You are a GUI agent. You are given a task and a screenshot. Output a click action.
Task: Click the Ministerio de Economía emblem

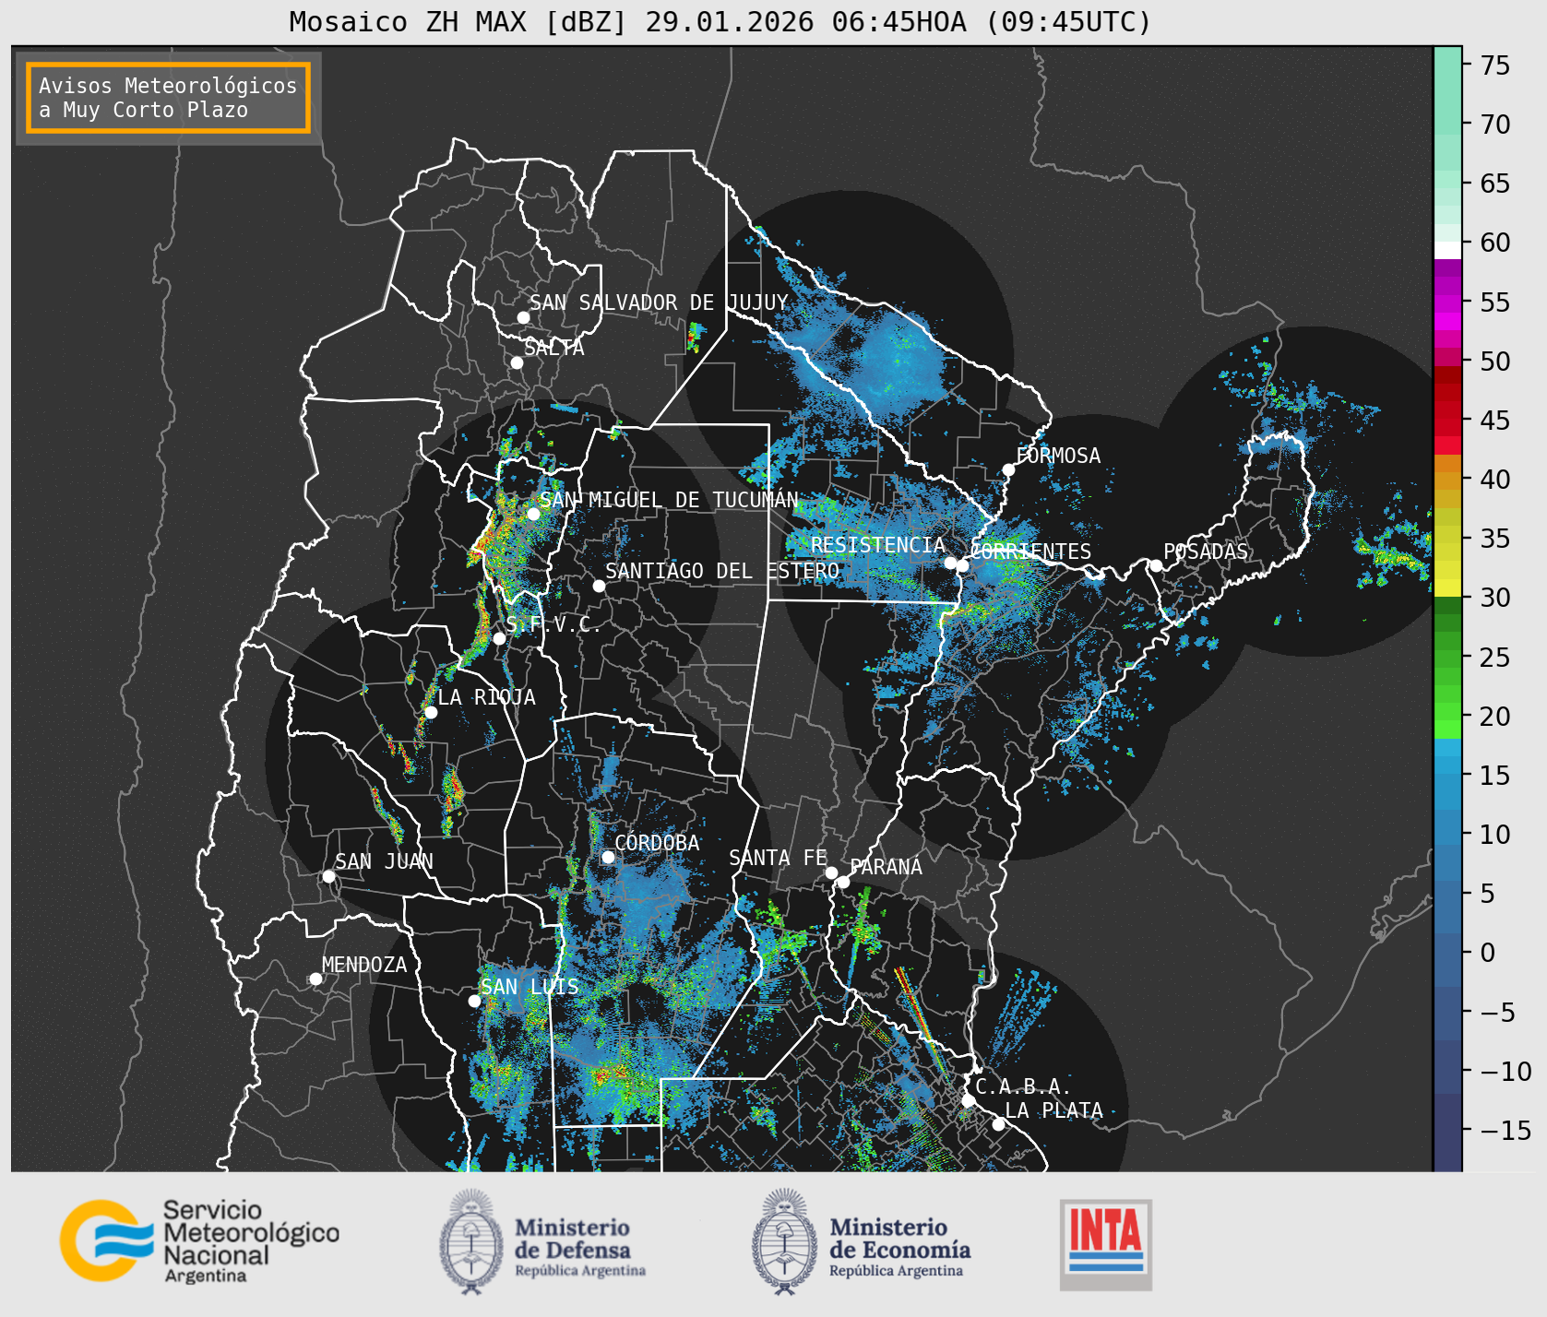[786, 1241]
